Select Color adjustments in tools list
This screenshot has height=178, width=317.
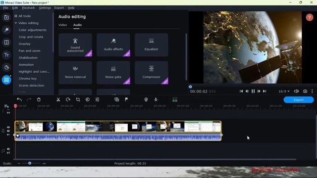click(x=32, y=30)
